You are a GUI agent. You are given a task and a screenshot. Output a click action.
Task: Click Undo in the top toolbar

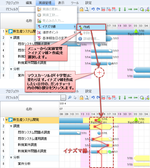(x=93, y=9)
